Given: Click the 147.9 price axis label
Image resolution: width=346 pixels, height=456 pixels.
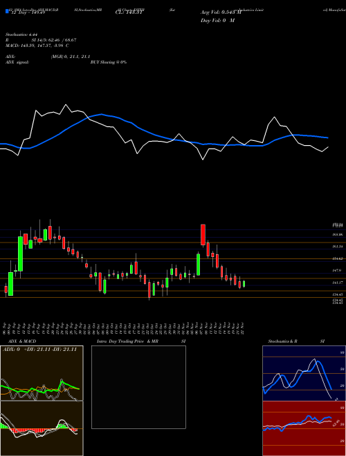Looking at the screenshot, I should click(x=337, y=270).
